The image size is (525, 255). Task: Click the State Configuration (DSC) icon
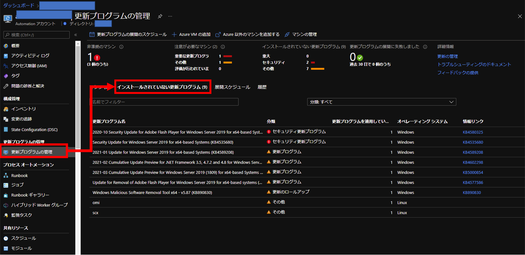click(x=6, y=130)
